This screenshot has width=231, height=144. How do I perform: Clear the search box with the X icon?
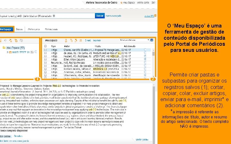click(54, 16)
